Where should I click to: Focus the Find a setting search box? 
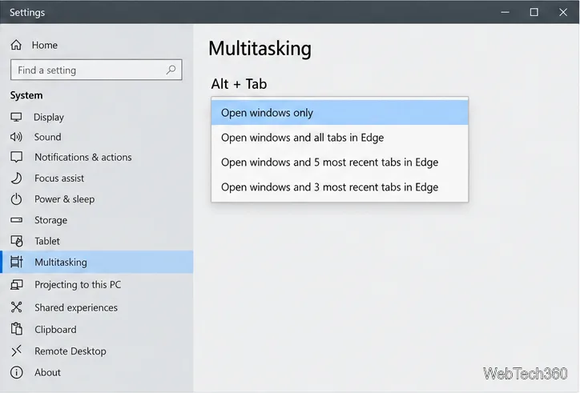(96, 70)
